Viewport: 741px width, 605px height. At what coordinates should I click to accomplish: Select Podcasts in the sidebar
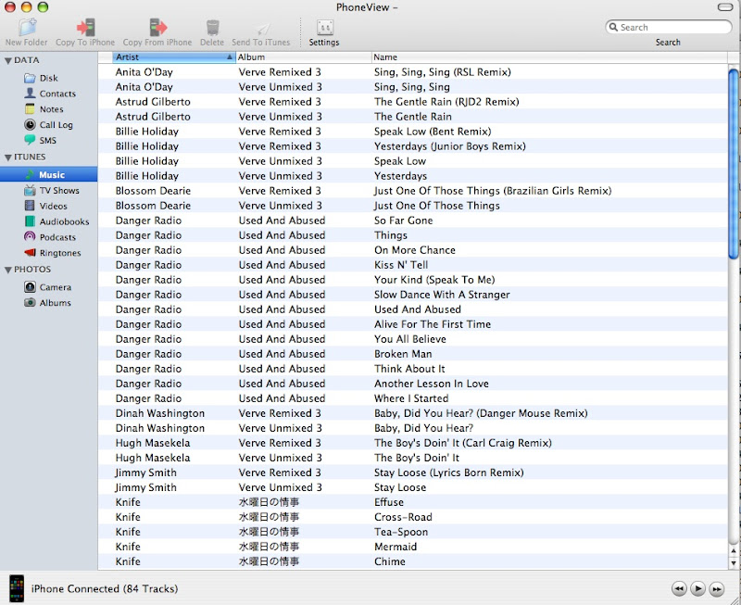pos(57,237)
